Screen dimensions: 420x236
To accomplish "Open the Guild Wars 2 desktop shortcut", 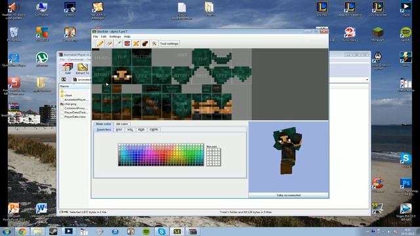I will pyautogui.click(x=350, y=34).
